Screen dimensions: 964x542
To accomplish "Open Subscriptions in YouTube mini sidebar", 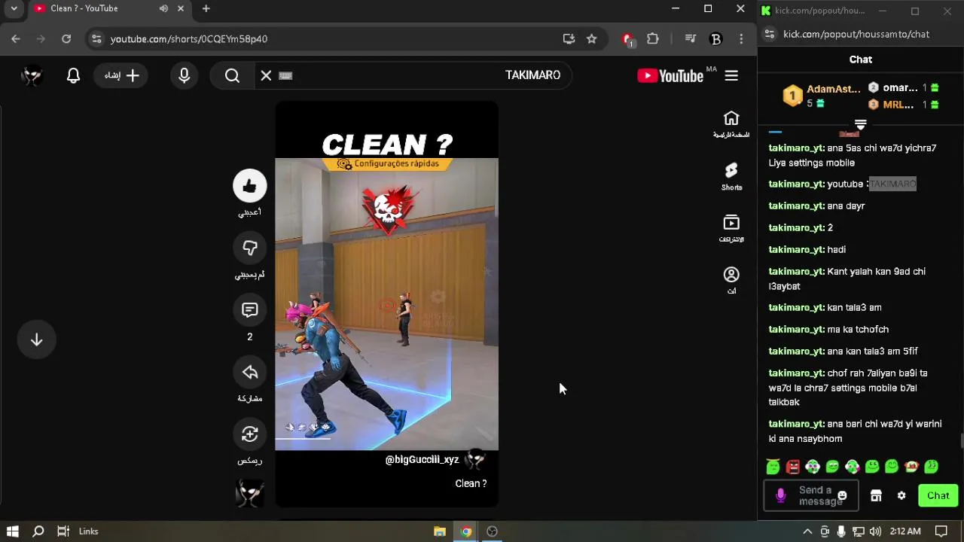I will pos(731,228).
